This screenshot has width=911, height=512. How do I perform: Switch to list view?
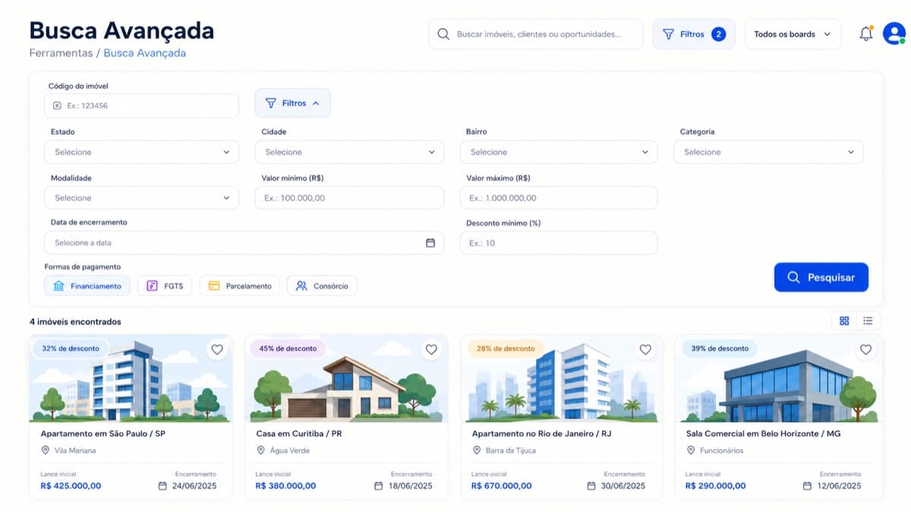pos(868,321)
